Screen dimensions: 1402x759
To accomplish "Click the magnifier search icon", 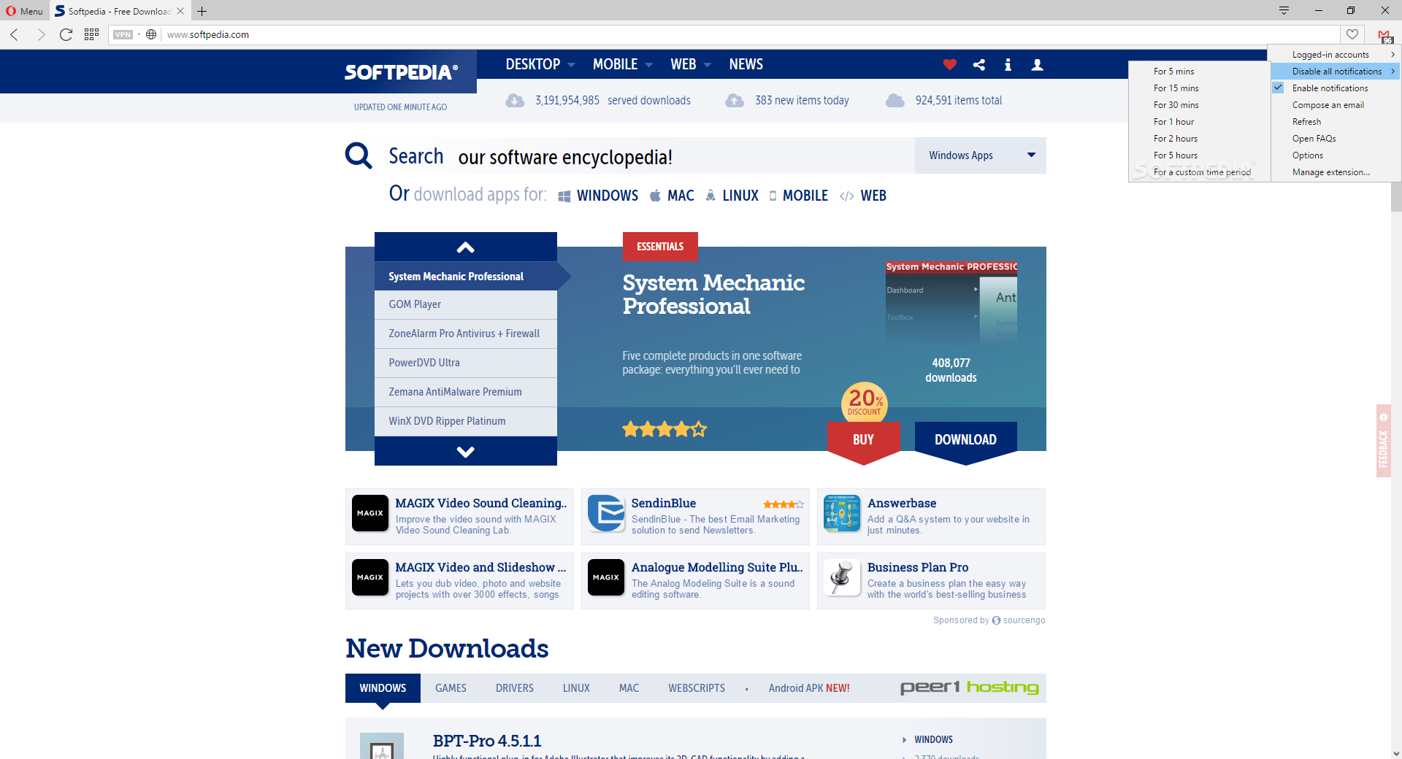I will coord(359,155).
